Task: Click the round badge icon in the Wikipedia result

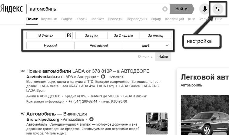Action: [x=91, y=120]
